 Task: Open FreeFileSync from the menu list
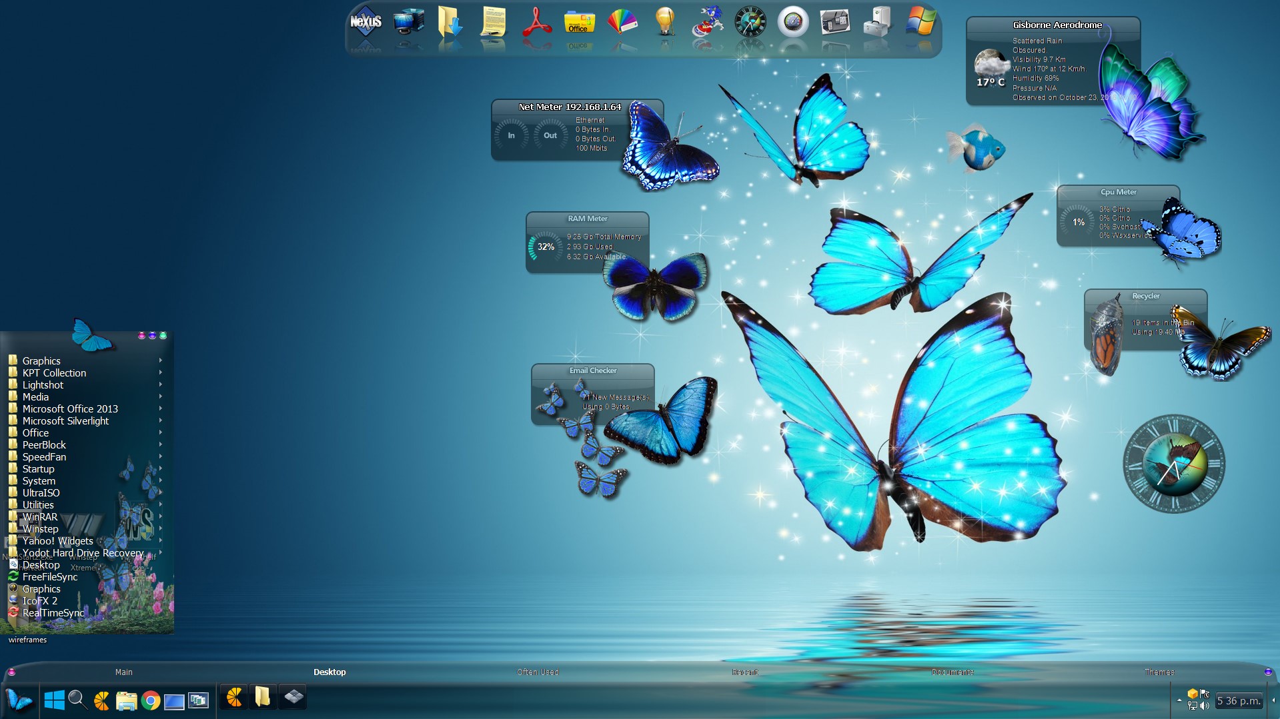(50, 577)
